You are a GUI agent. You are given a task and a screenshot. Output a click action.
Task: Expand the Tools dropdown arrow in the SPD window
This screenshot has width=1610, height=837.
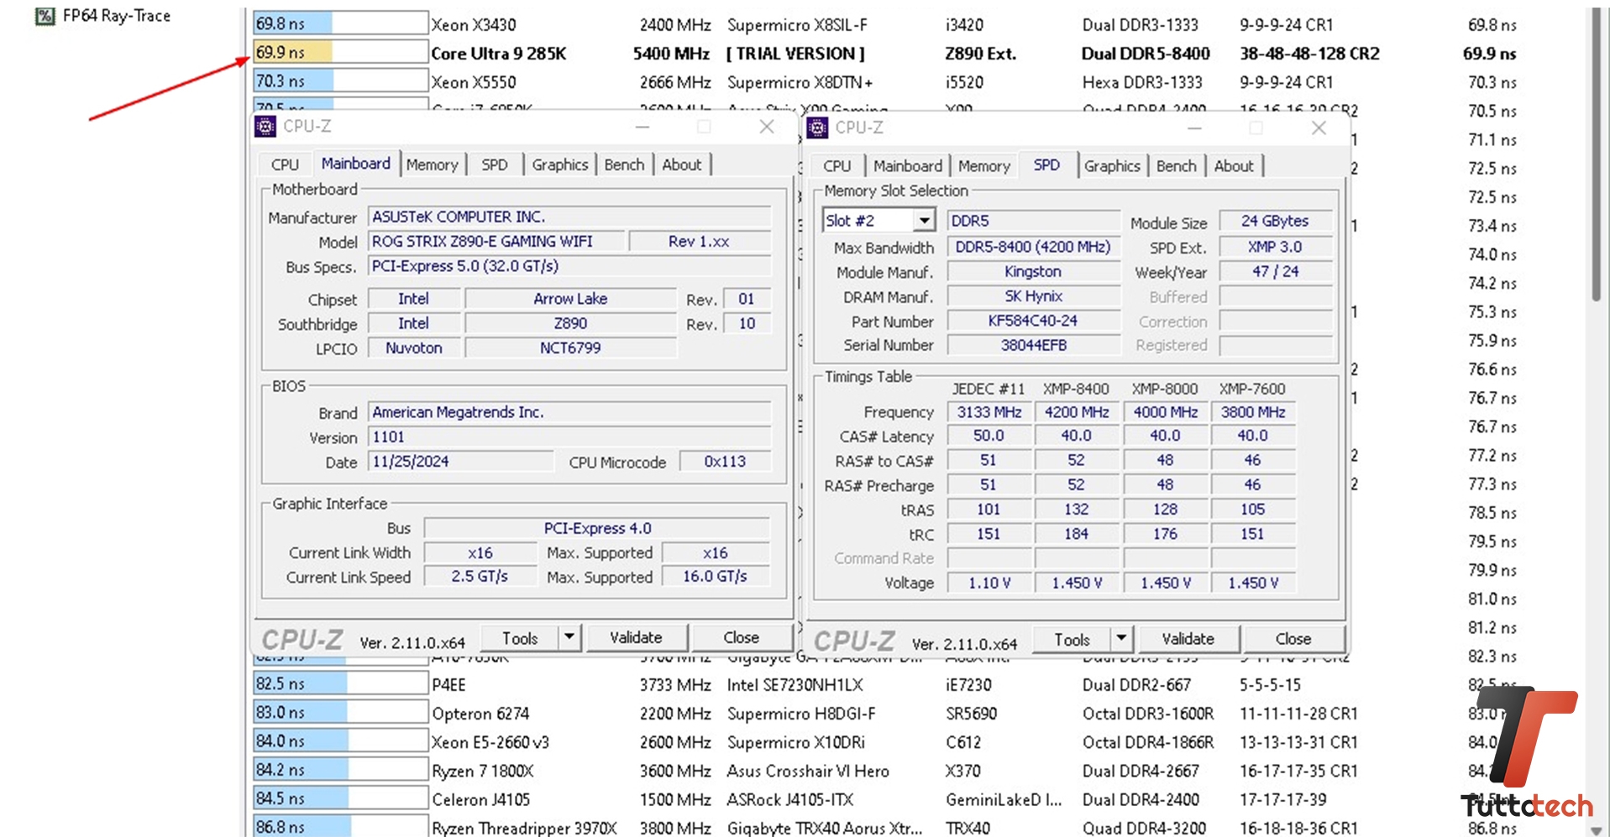[1120, 638]
